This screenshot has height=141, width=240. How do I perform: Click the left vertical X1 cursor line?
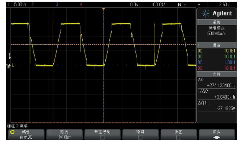[53, 65]
